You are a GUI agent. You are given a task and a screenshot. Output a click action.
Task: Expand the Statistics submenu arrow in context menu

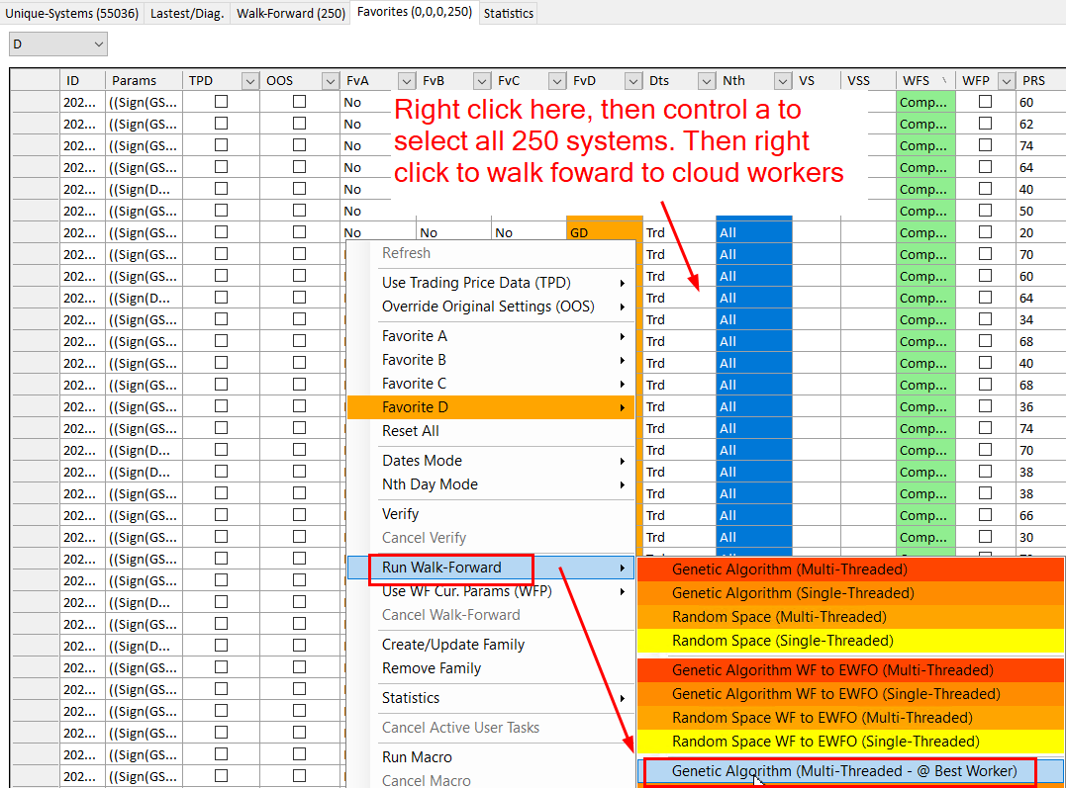click(x=622, y=698)
